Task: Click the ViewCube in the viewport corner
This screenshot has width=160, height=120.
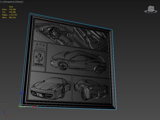Action: (151, 8)
